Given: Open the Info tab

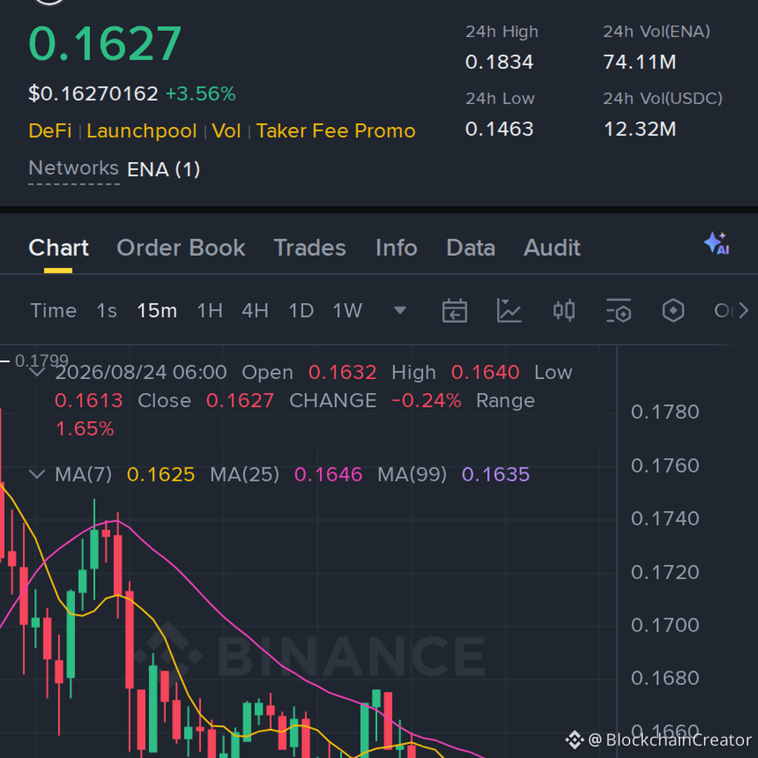Looking at the screenshot, I should (397, 248).
